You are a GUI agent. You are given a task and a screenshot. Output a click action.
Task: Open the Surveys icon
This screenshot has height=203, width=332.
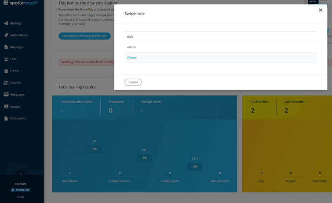[6, 83]
